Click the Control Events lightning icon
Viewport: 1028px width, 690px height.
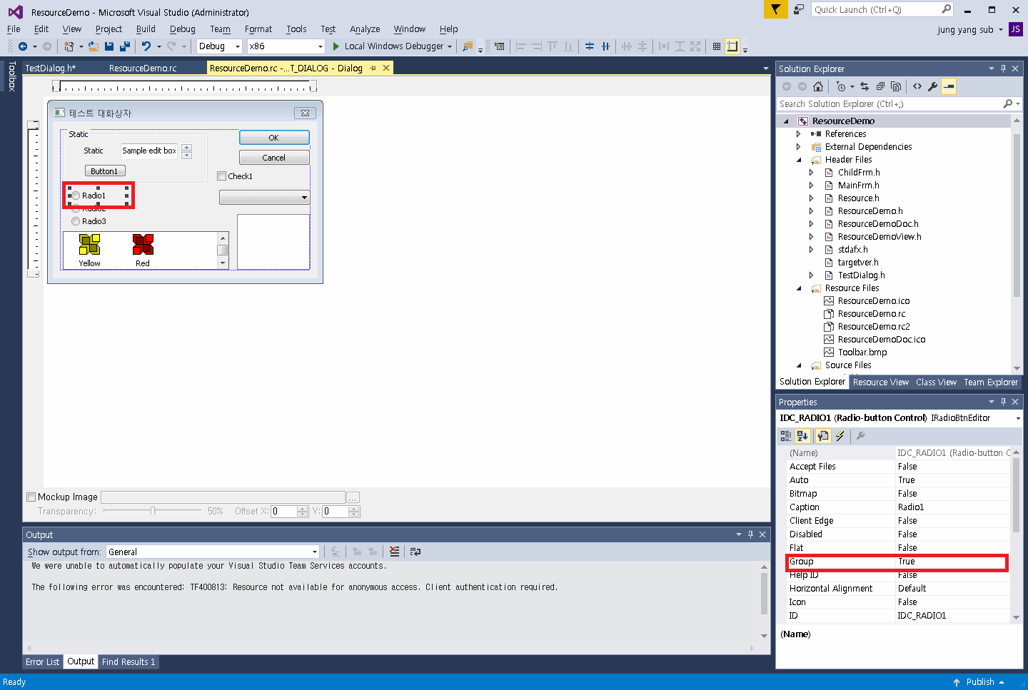(840, 436)
